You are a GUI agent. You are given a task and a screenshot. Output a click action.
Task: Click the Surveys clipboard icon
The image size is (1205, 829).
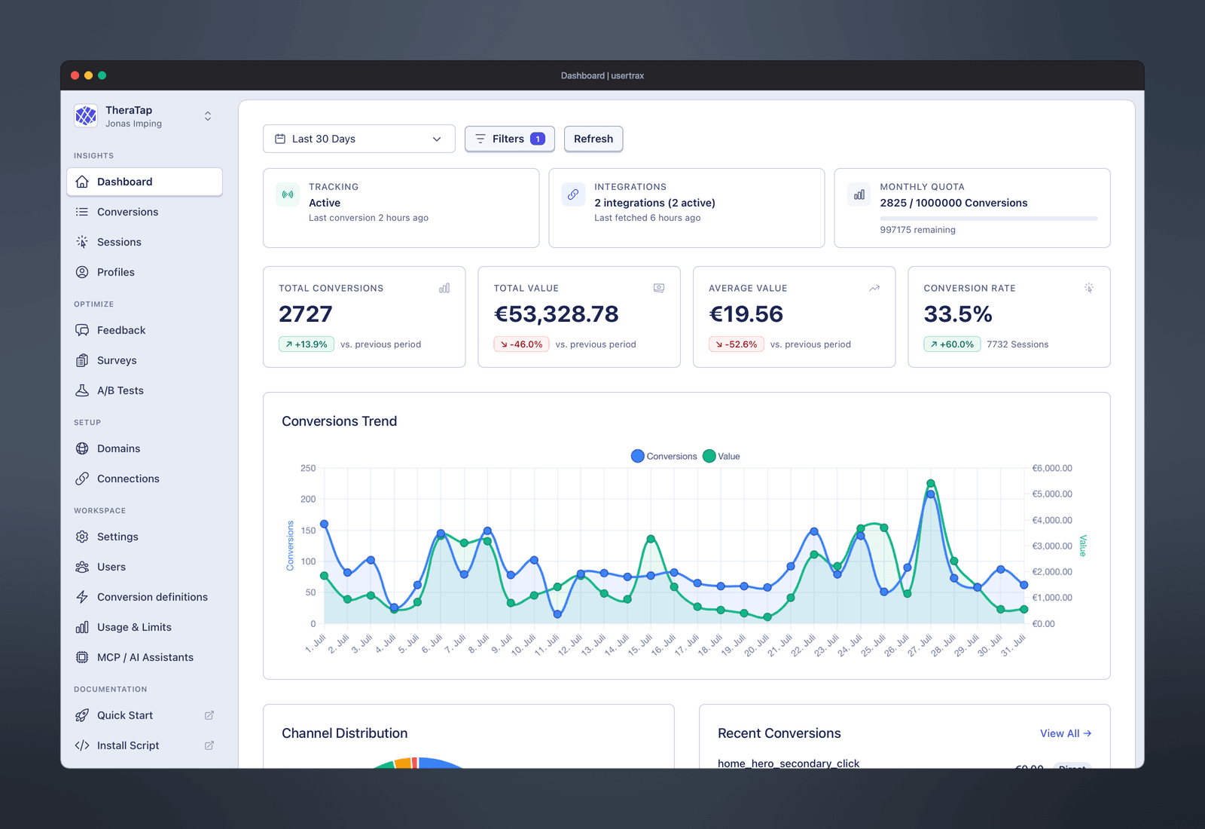coord(82,360)
